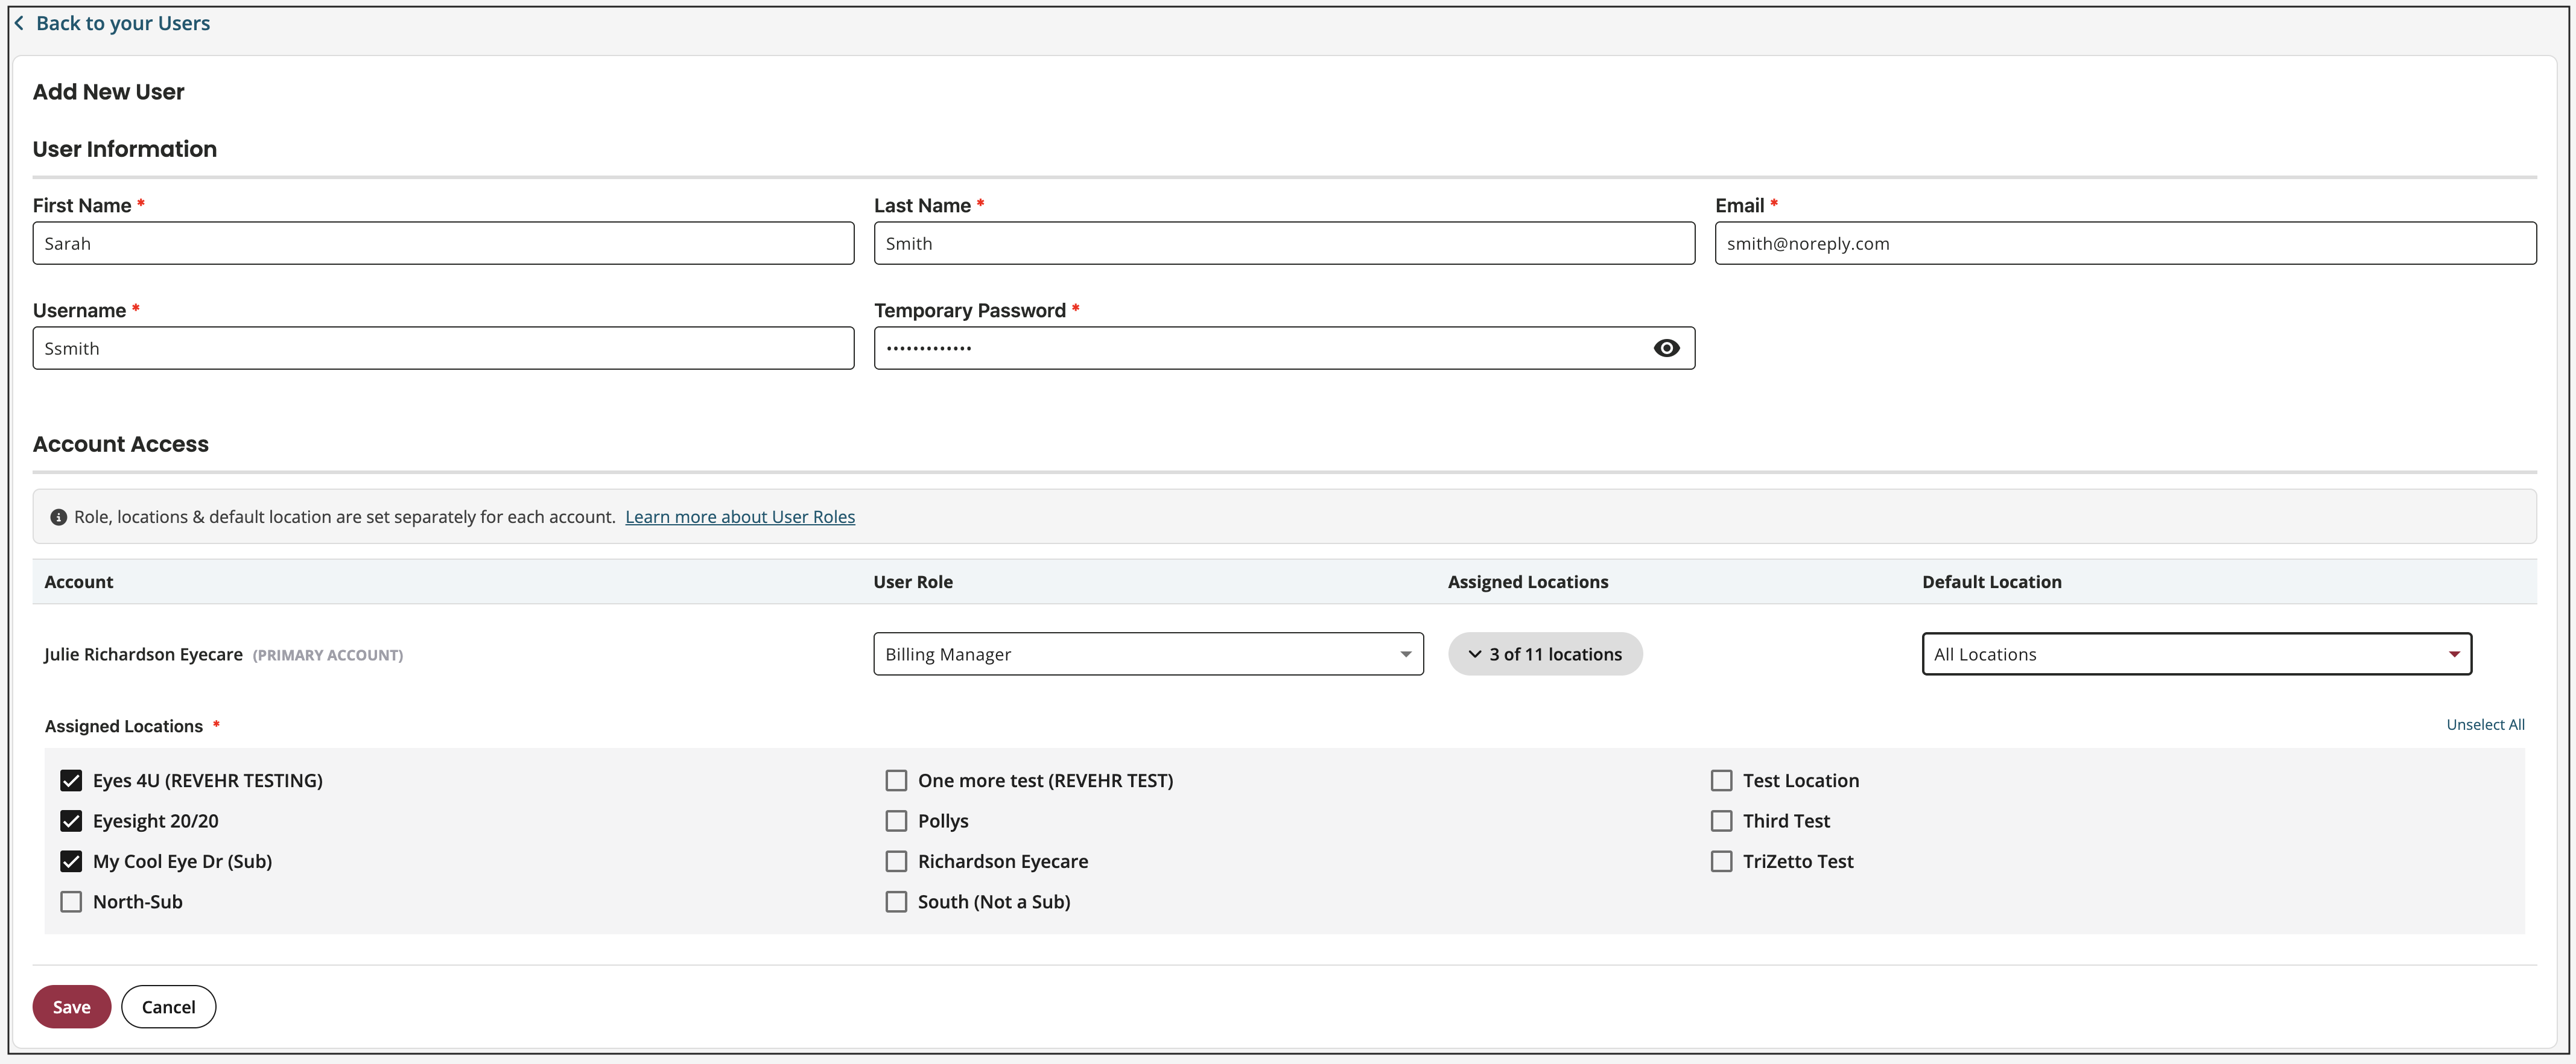Edit the Last Name field containing Smith
The height and width of the screenshot is (1064, 2576).
coord(1284,243)
